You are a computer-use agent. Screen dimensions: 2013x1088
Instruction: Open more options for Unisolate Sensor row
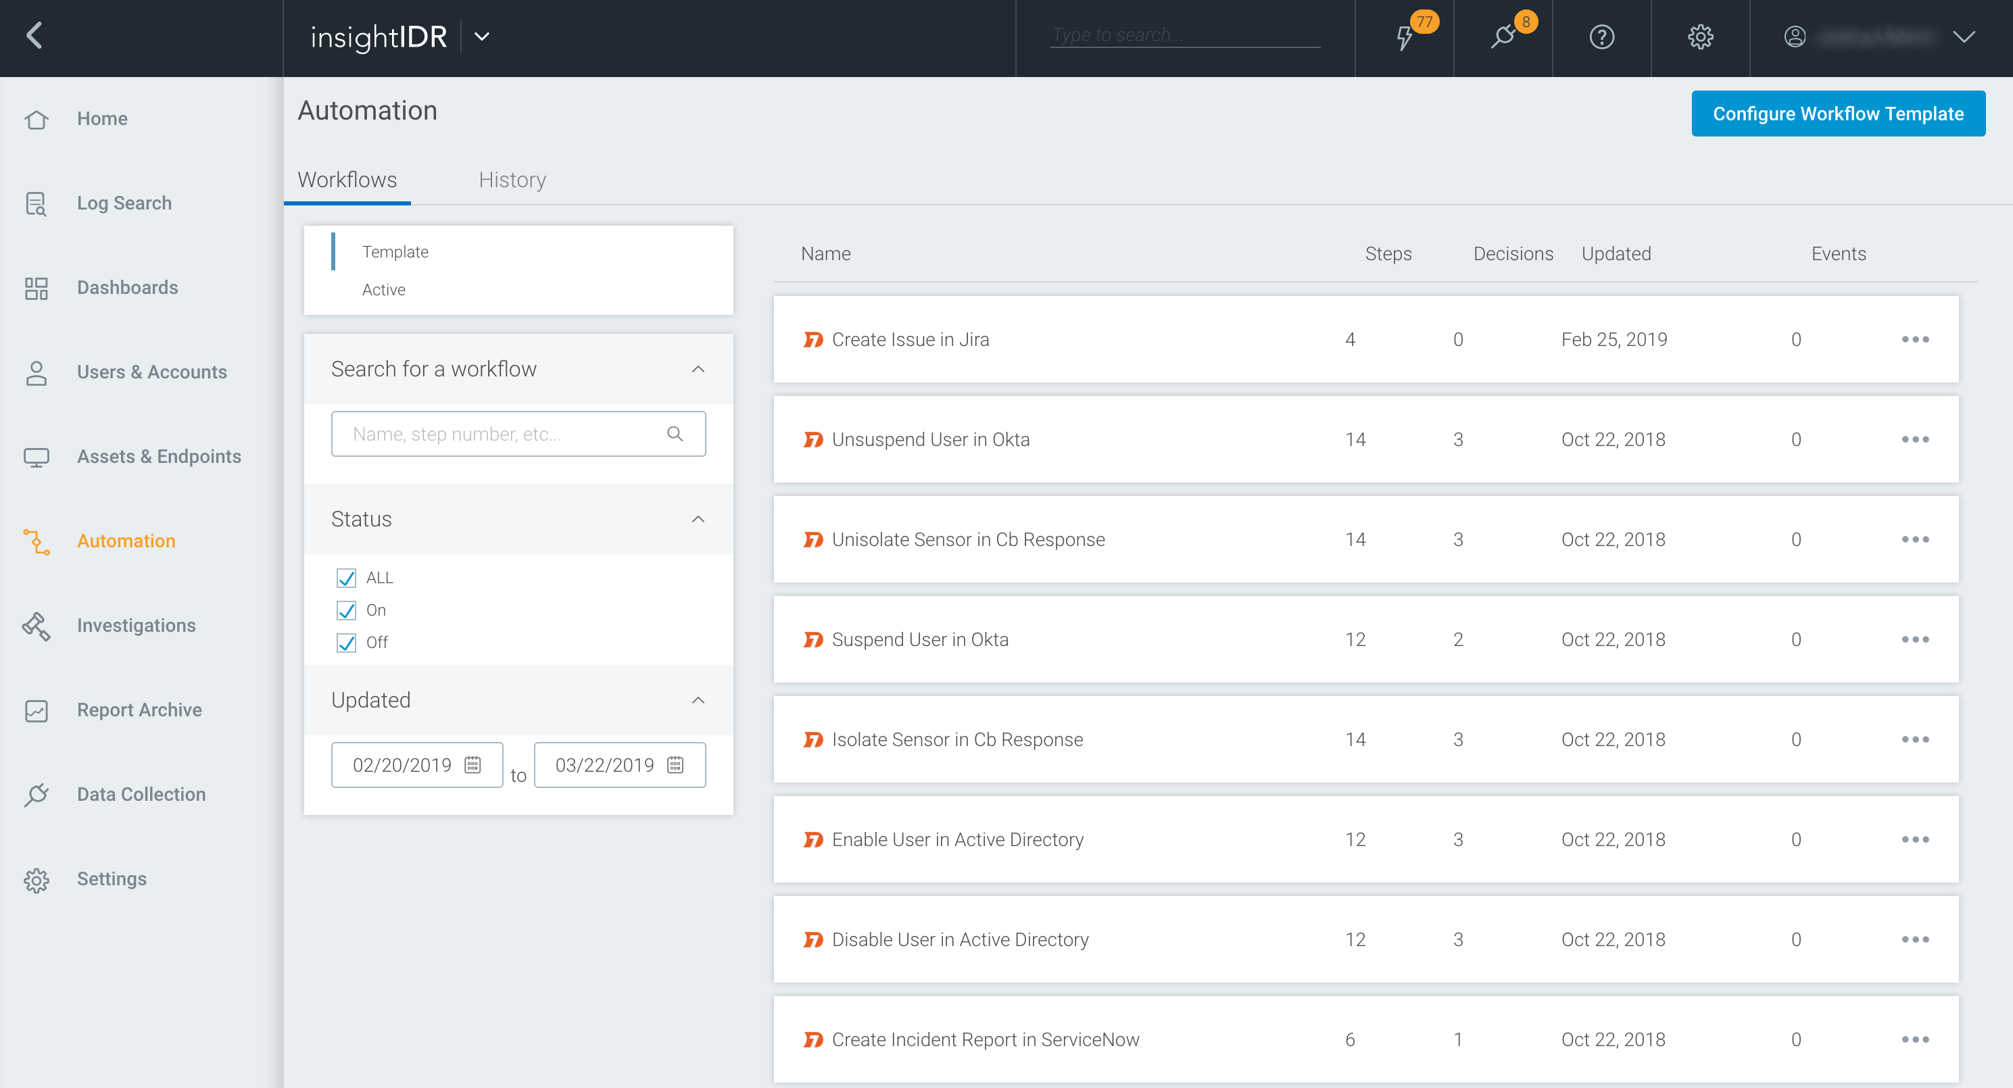[1915, 540]
